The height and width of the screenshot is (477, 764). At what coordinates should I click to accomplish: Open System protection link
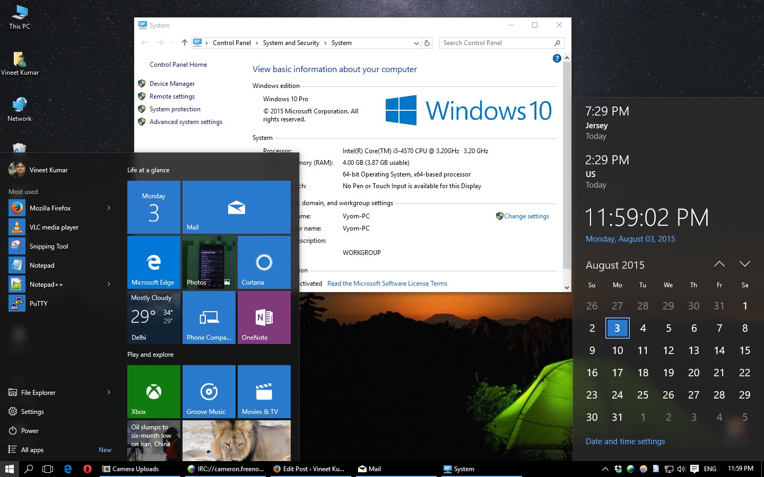[x=175, y=109]
